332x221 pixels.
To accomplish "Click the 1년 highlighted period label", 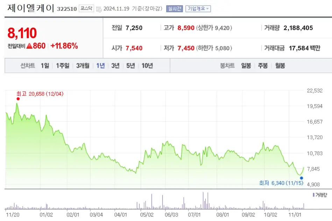I will point(100,65).
